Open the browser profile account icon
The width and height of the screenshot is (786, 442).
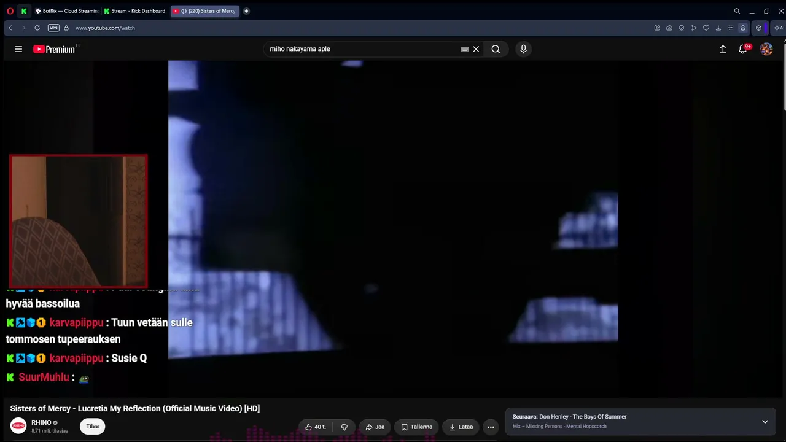tap(743, 28)
